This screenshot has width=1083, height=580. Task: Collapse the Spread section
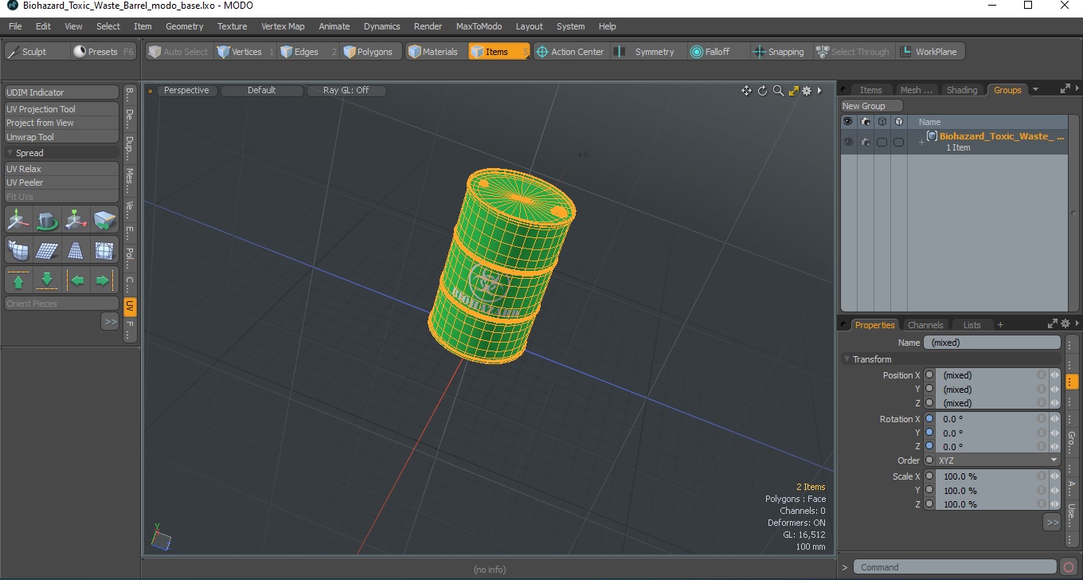10,153
